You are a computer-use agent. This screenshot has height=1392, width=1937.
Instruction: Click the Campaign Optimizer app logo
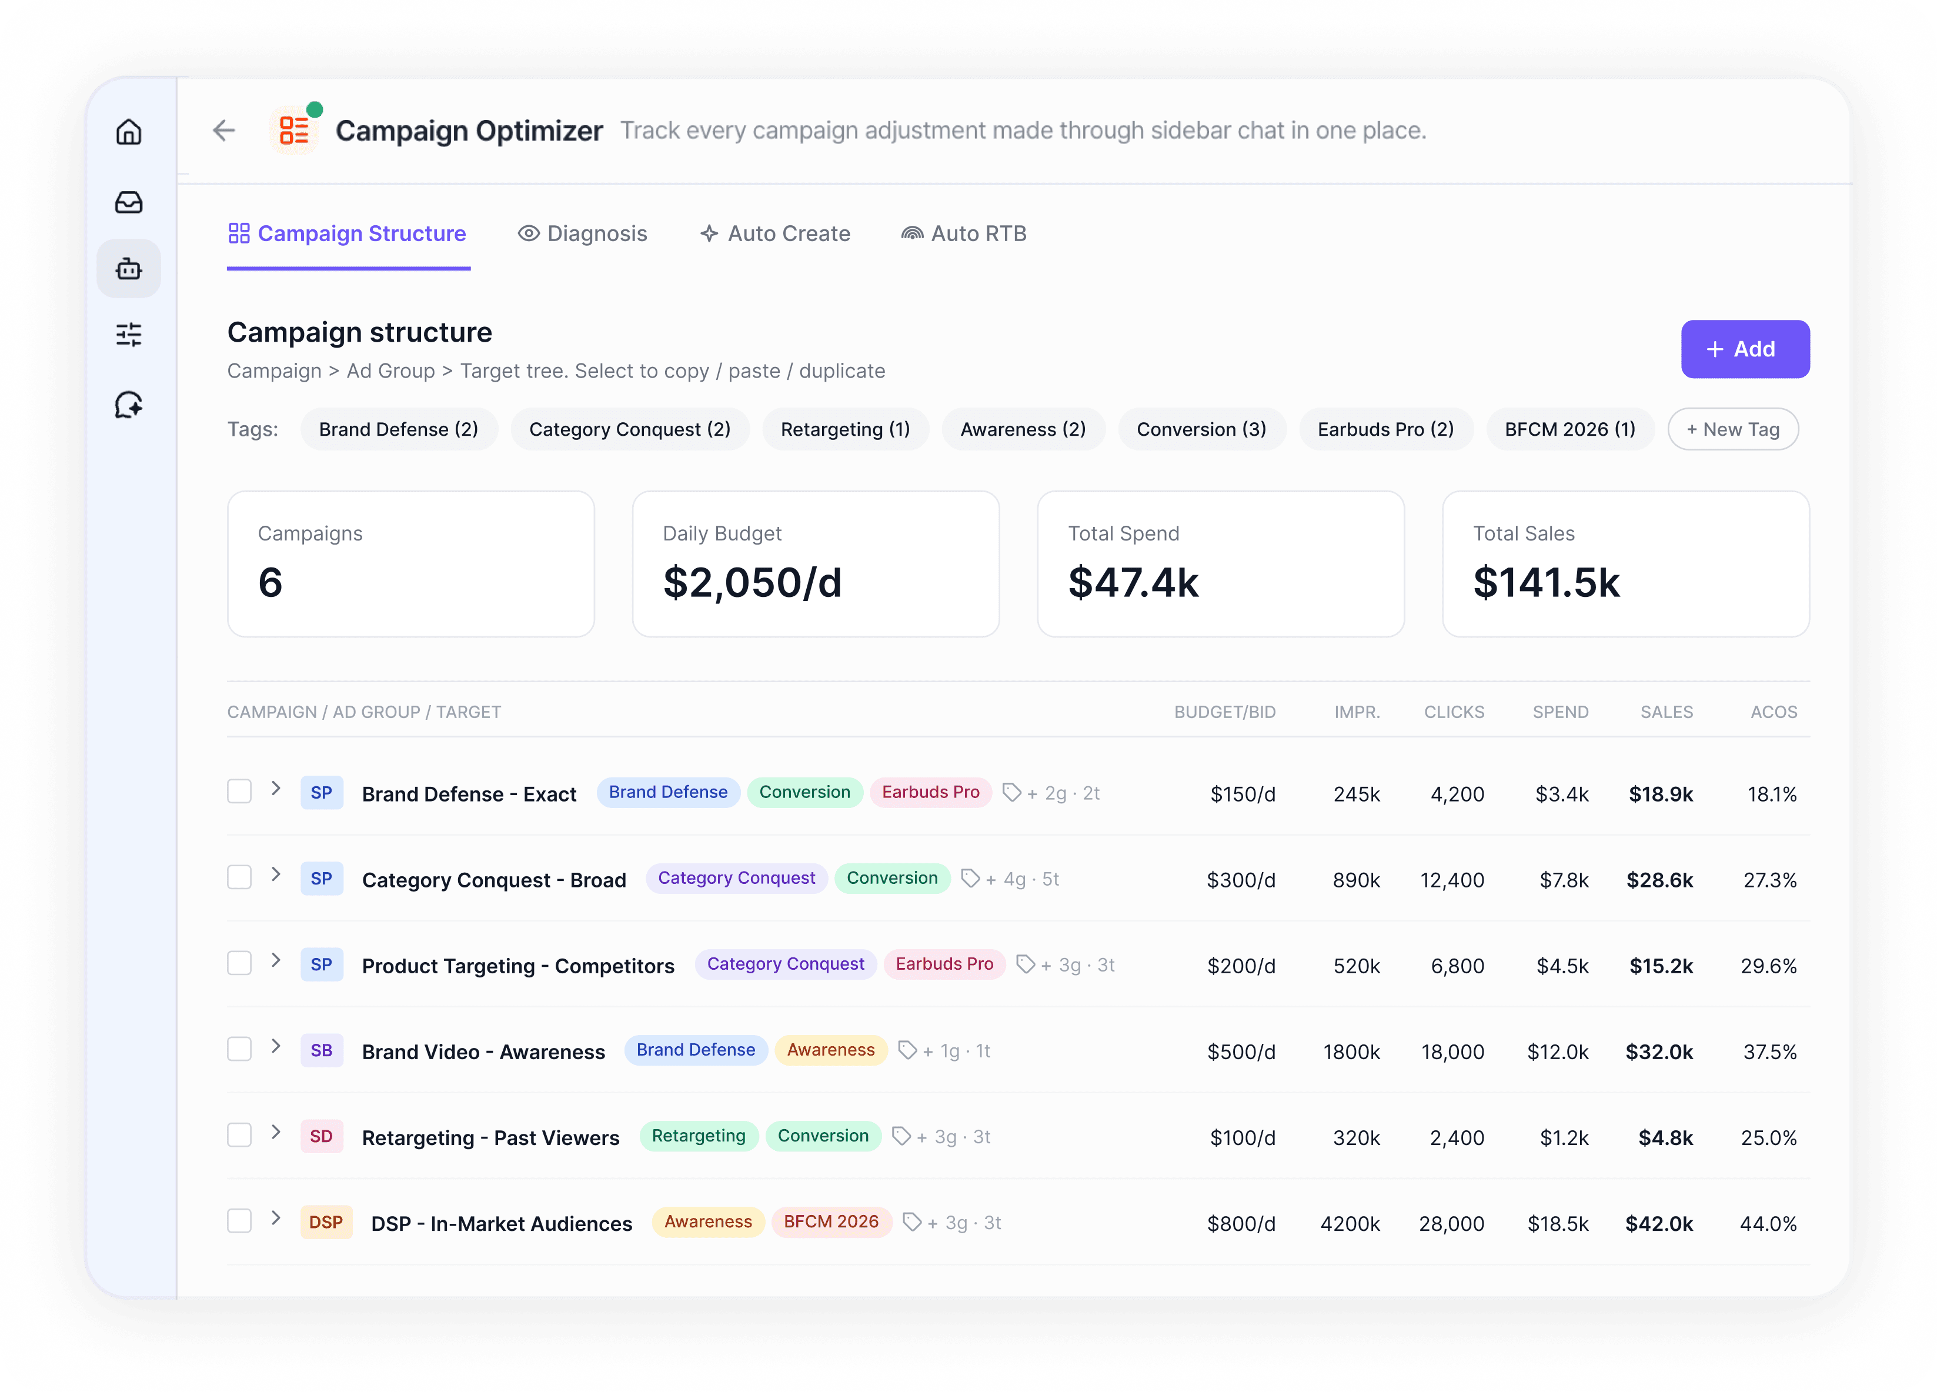(294, 130)
